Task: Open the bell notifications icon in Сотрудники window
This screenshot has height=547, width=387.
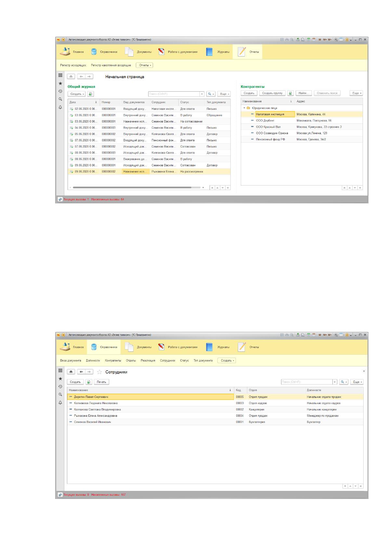Action: [60, 402]
